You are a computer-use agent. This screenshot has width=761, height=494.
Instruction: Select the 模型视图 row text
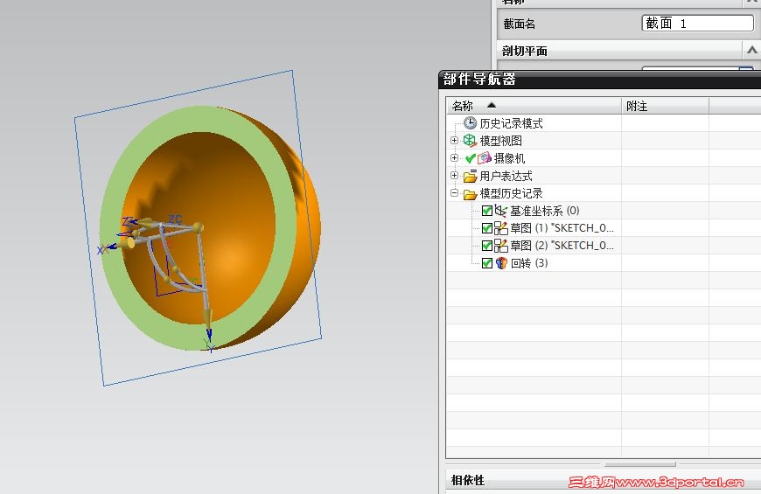point(501,141)
